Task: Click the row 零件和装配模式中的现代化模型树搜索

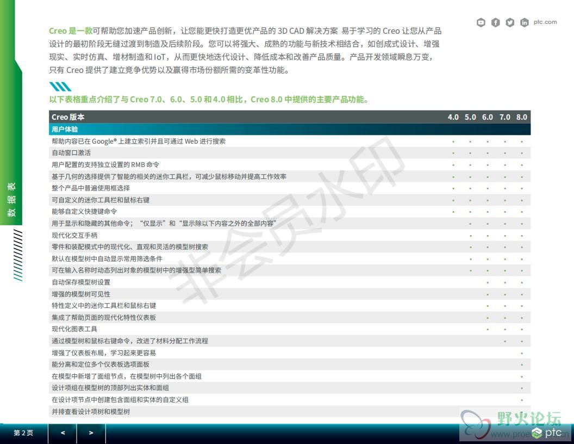Action: pyautogui.click(x=290, y=247)
